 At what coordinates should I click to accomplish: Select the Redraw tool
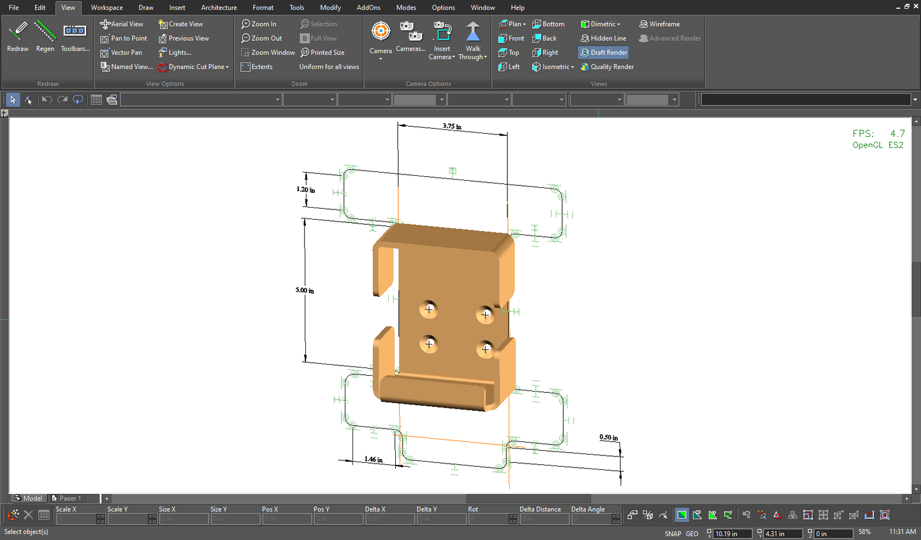17,36
